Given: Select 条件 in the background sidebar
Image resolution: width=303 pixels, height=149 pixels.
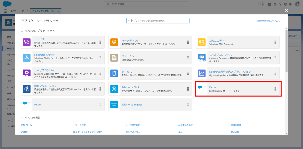Looking at the screenshot, I should click(x=9, y=94).
